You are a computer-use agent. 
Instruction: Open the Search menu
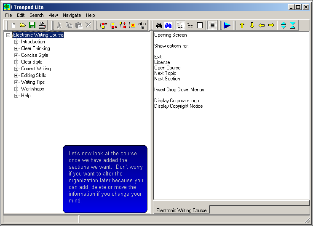point(37,15)
